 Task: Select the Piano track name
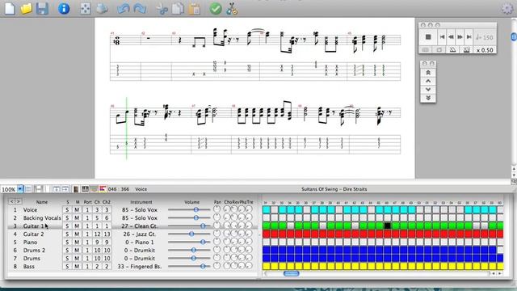point(31,242)
